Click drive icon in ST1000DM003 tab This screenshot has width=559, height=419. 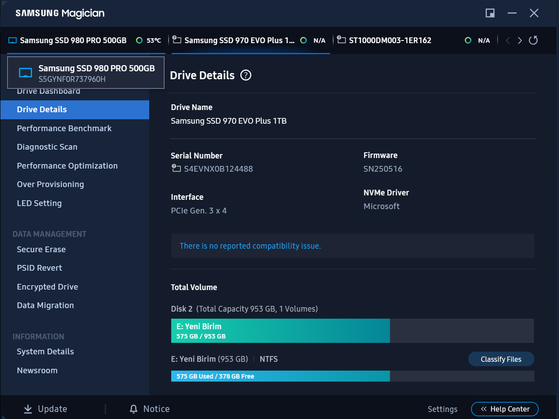pyautogui.click(x=341, y=40)
